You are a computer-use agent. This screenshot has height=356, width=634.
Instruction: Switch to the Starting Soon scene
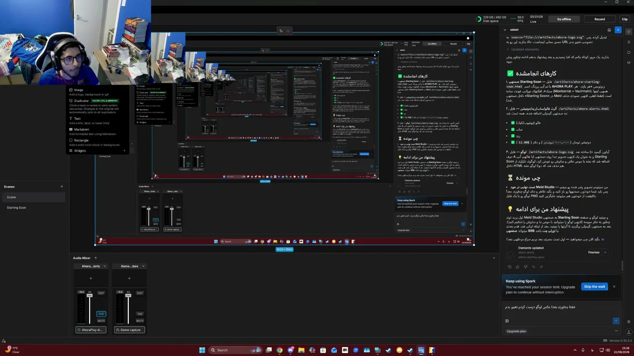coord(33,208)
